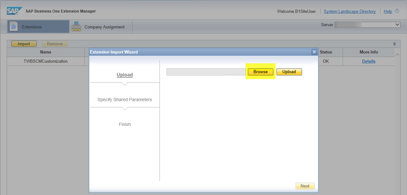
Task: Click the power logout icon
Action: coord(397,11)
